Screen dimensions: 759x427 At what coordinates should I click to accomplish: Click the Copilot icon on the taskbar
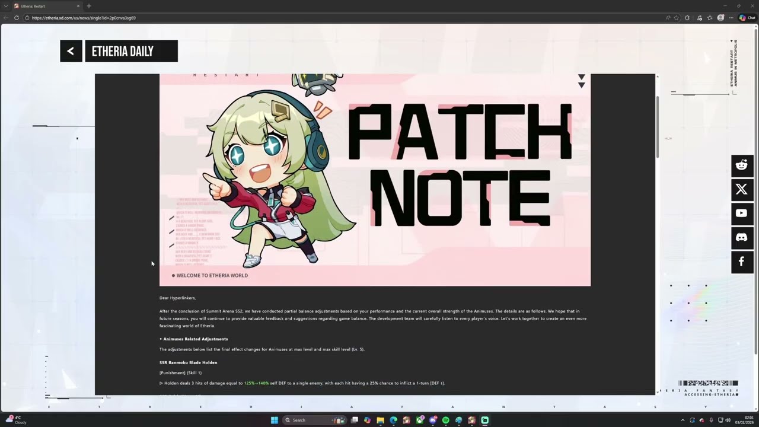click(x=367, y=420)
